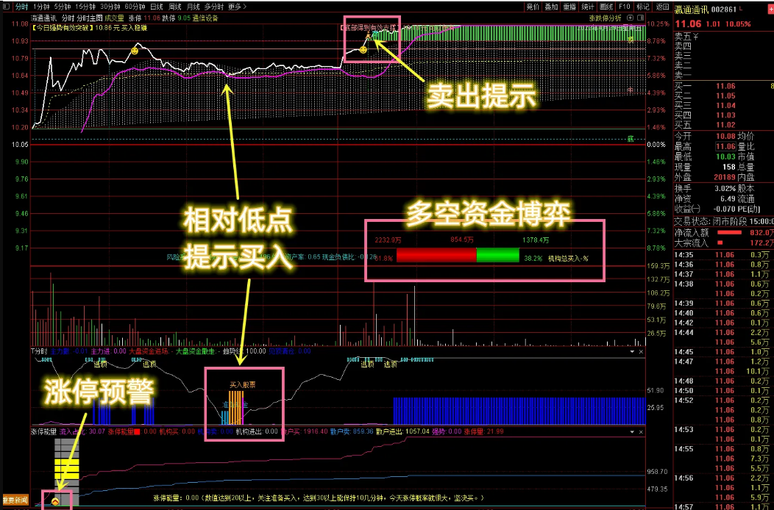Click the 14:35 tick trade row
This screenshot has width=774, height=510.
click(724, 255)
